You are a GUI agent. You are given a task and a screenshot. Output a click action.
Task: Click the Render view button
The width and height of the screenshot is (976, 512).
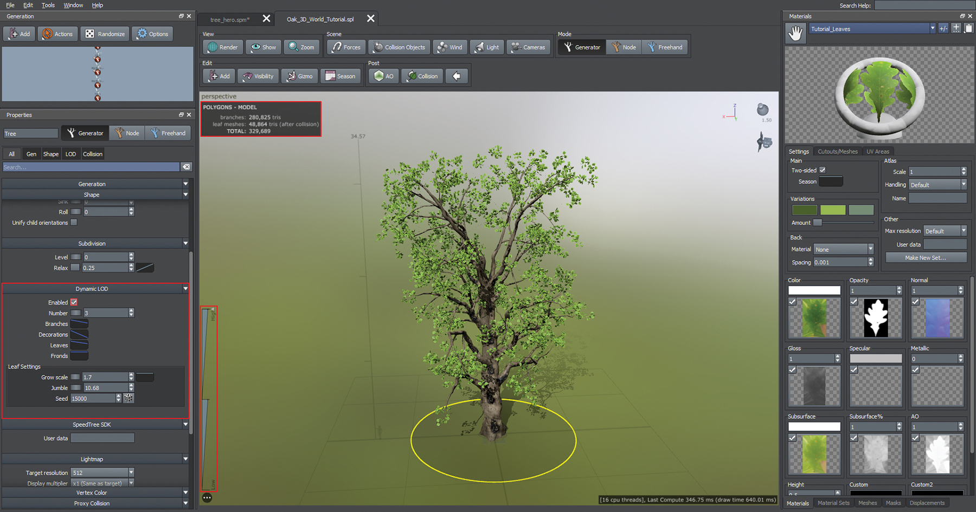coord(223,47)
